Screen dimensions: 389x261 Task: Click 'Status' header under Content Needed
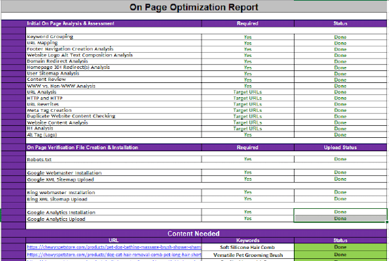pyautogui.click(x=340, y=241)
